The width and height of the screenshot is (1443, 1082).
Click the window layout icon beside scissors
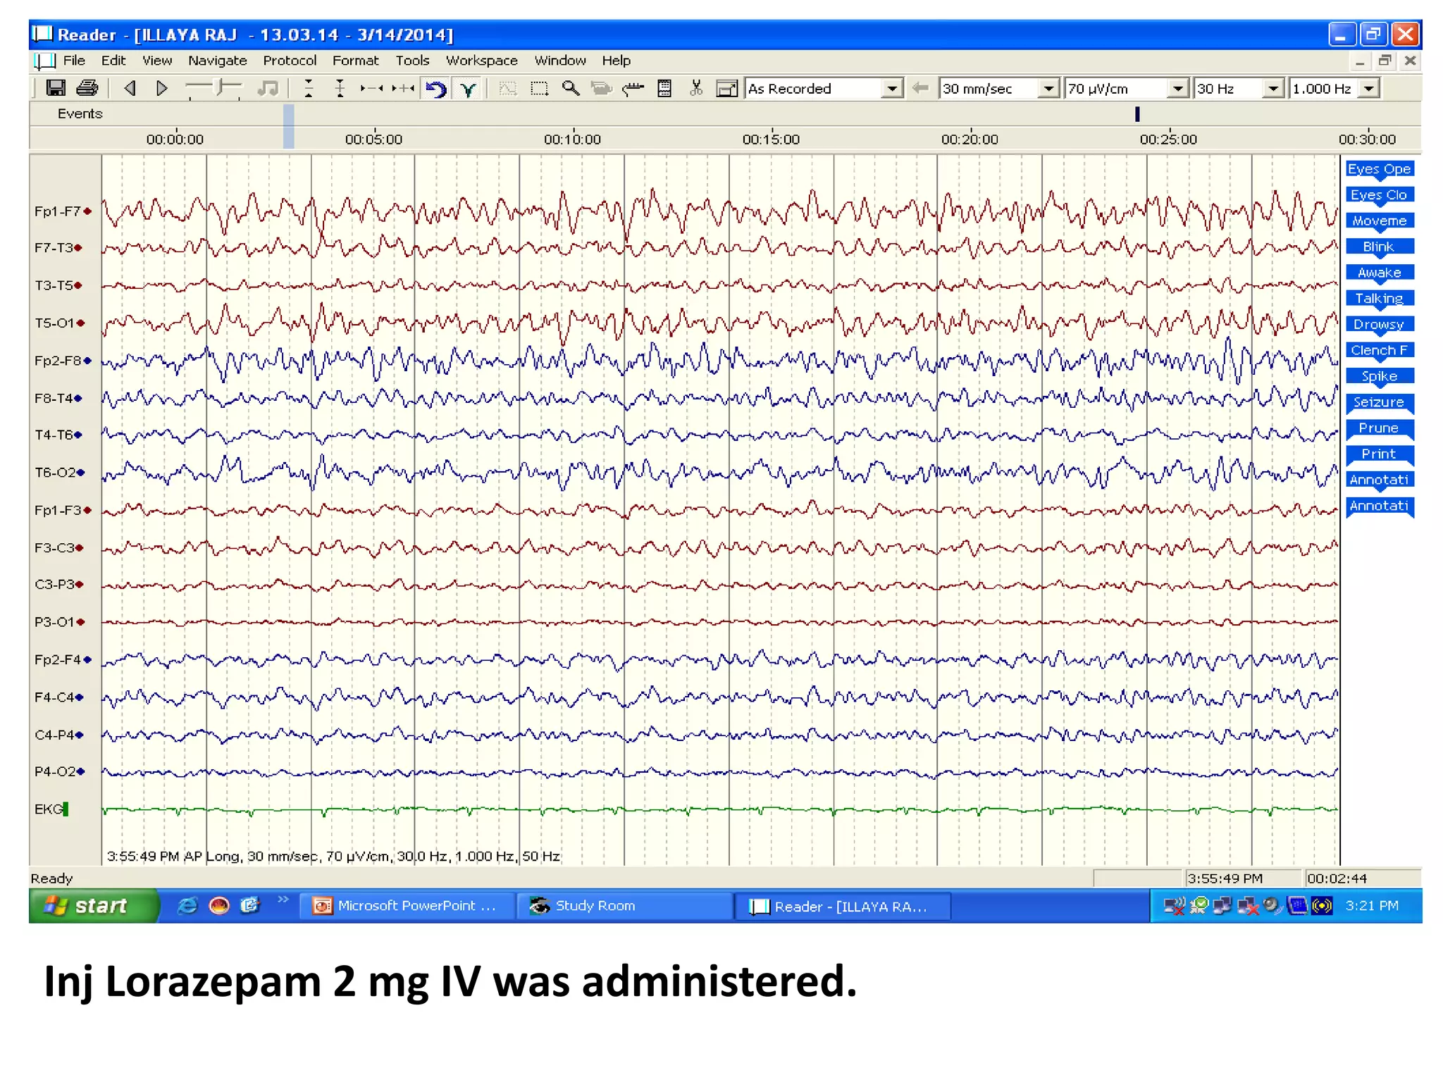726,88
